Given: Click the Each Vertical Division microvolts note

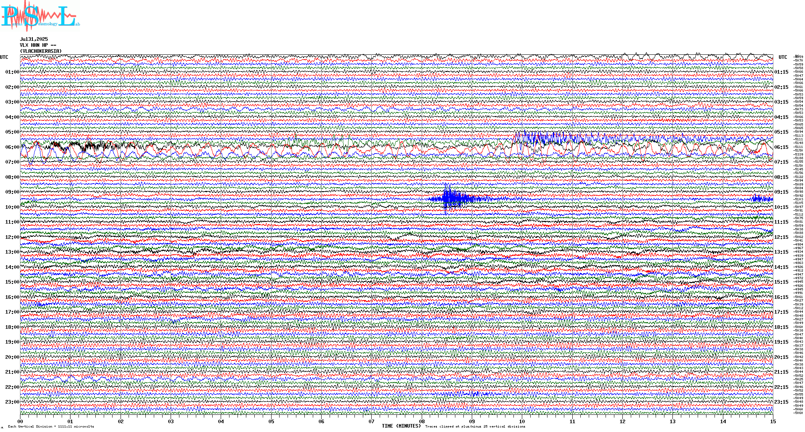Looking at the screenshot, I should (x=51, y=426).
